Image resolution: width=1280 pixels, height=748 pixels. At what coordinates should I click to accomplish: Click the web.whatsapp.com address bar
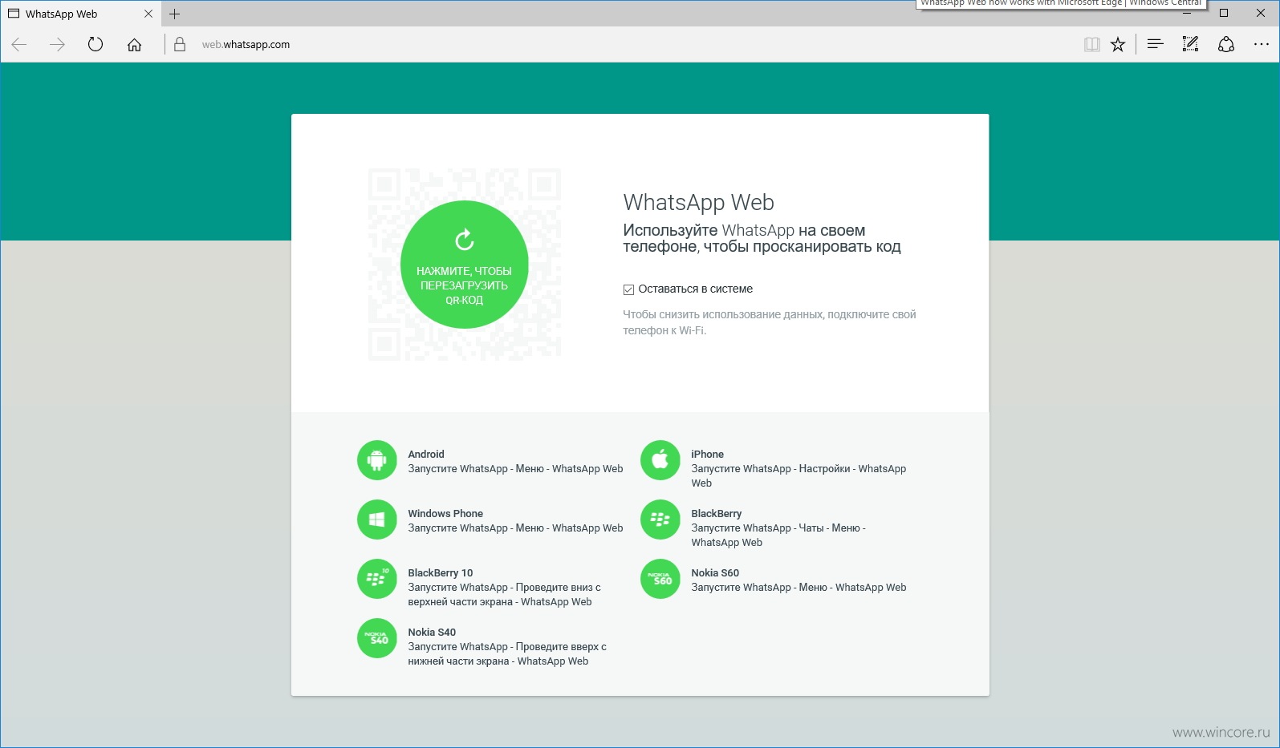tap(626, 45)
